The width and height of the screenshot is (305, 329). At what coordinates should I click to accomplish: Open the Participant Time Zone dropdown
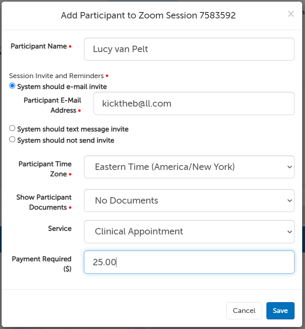189,167
